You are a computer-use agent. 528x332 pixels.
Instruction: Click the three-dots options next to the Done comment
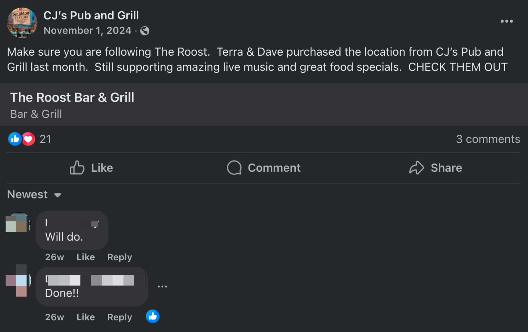coord(162,286)
